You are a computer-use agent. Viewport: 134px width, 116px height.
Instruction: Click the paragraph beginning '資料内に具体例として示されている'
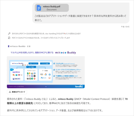coord(55,110)
